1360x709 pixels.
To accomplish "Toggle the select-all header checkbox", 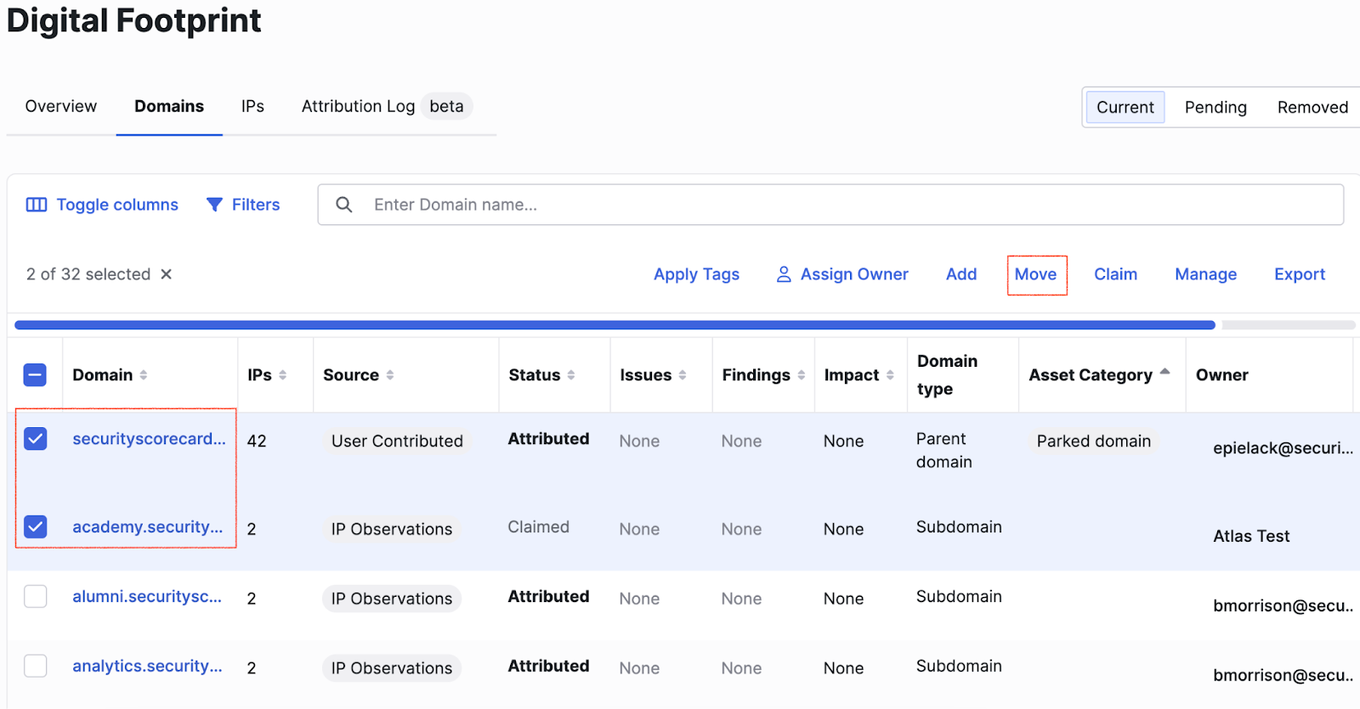I will point(35,375).
